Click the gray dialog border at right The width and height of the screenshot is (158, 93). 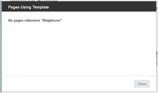coord(157,30)
